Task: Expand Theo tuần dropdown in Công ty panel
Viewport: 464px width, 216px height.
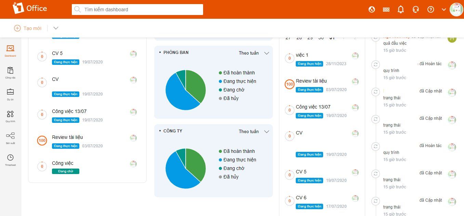Action: coord(254,131)
